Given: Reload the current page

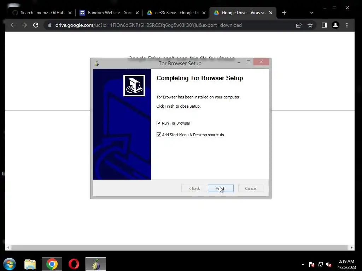Looking at the screenshot, I should [36, 25].
